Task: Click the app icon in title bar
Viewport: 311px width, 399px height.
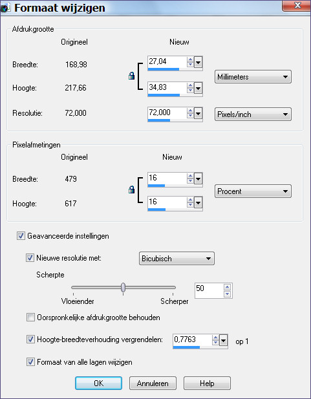Action: pyautogui.click(x=5, y=8)
